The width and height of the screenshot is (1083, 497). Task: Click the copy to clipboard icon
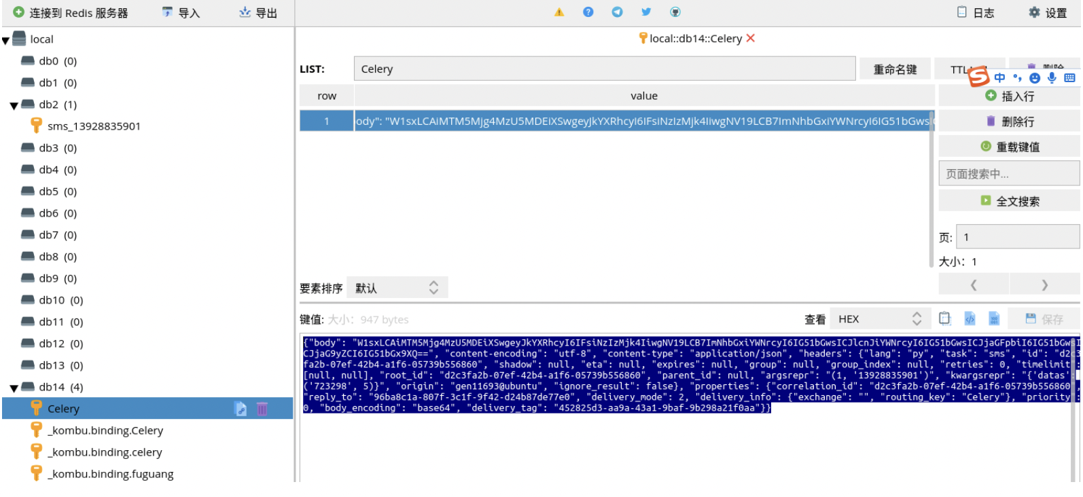click(944, 318)
